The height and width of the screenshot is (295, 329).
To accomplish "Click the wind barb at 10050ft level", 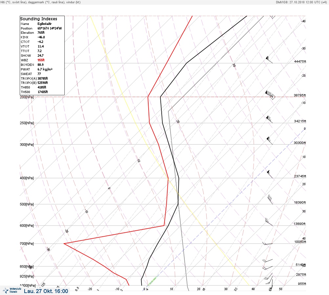I will (x=268, y=244).
